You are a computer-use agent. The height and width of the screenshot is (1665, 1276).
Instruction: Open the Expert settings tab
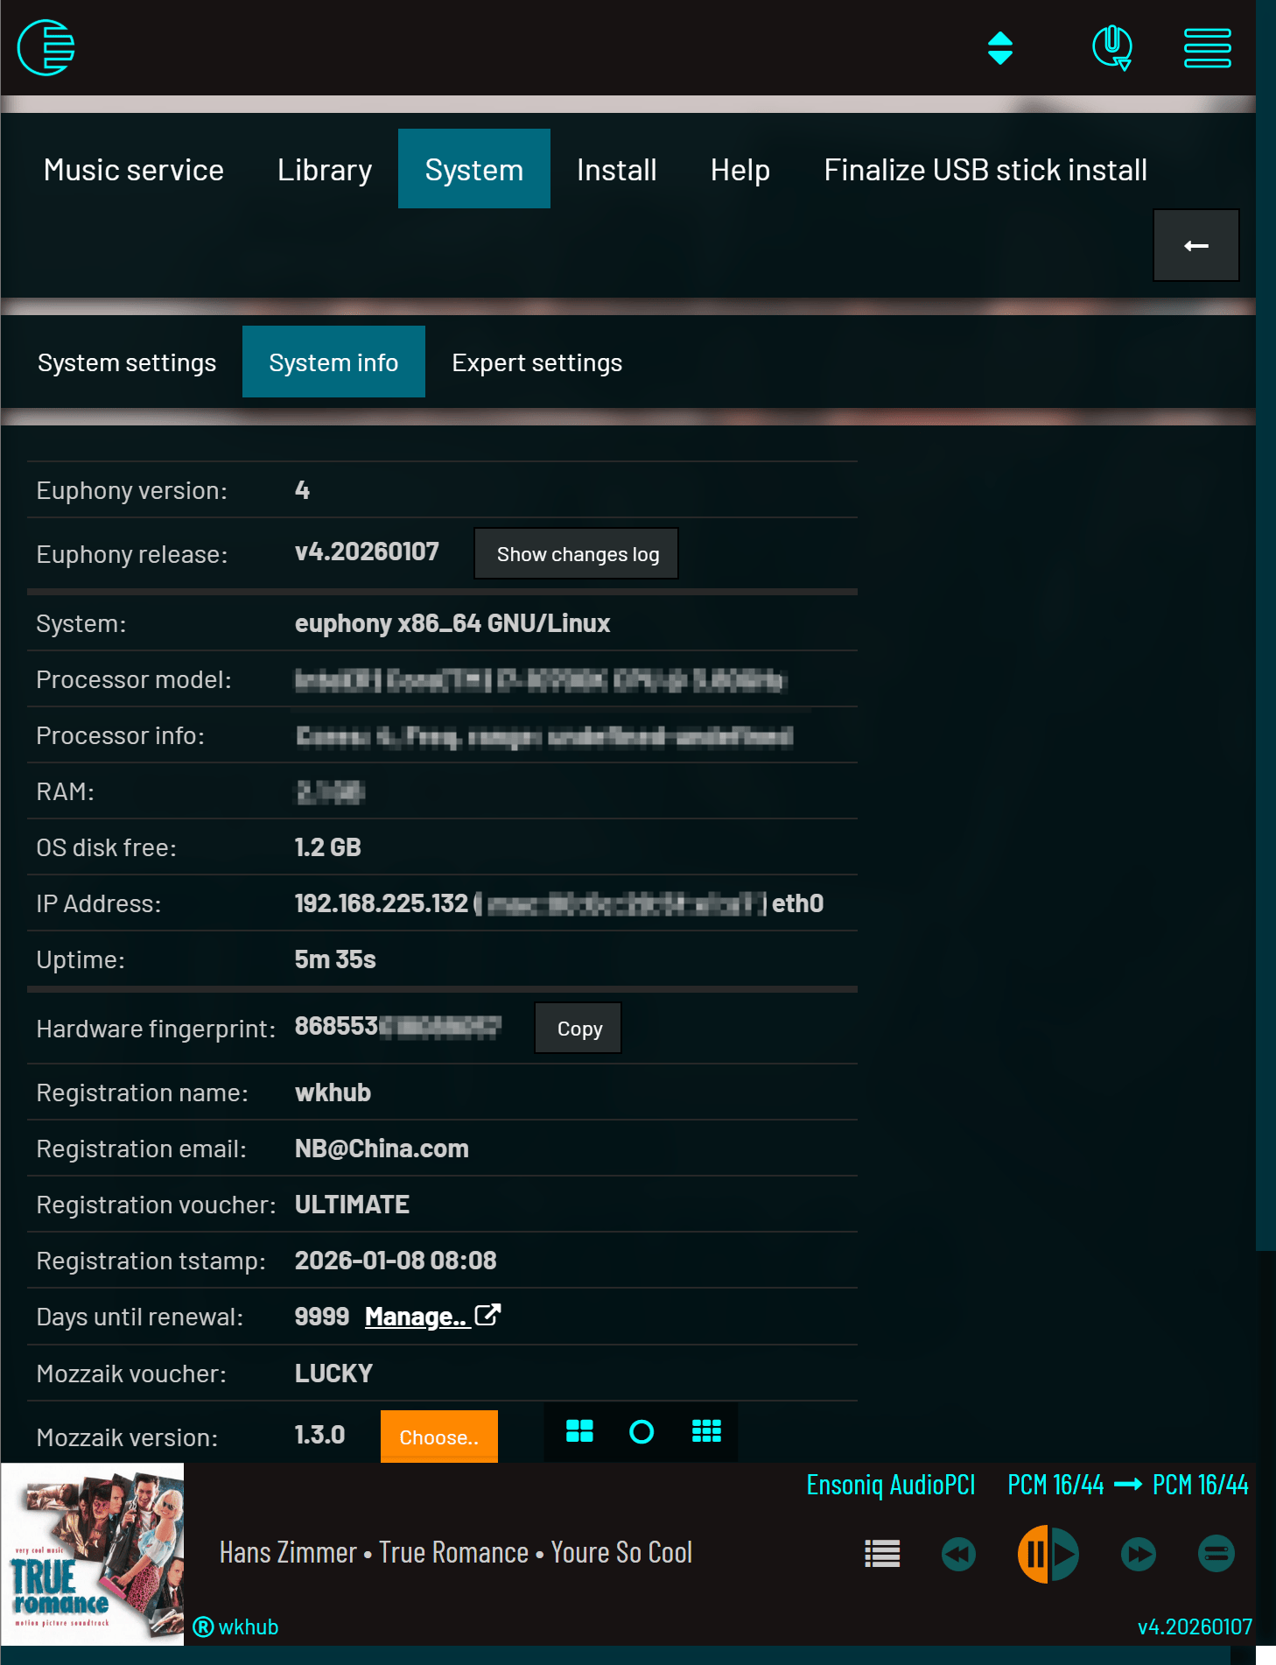536,362
